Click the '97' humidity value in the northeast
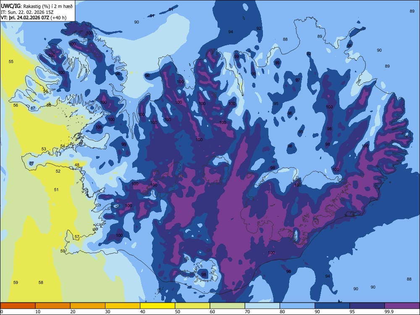The height and width of the screenshot is (315, 420). [298, 80]
